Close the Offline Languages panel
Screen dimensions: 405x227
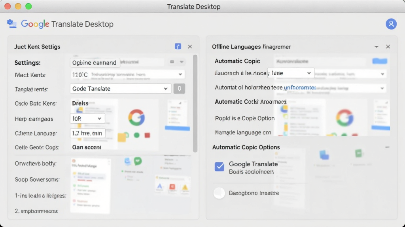click(388, 47)
